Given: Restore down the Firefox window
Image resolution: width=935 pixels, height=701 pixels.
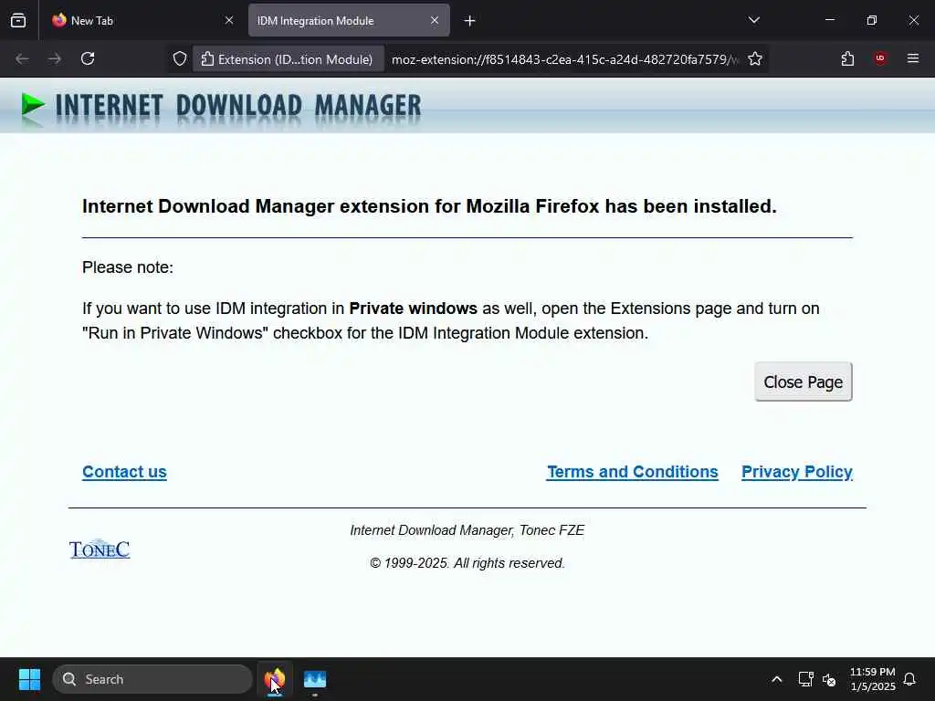Looking at the screenshot, I should coord(872,20).
